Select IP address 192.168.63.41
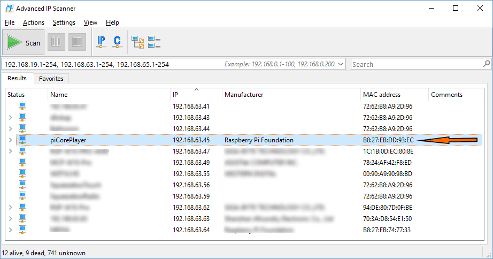 click(x=191, y=106)
